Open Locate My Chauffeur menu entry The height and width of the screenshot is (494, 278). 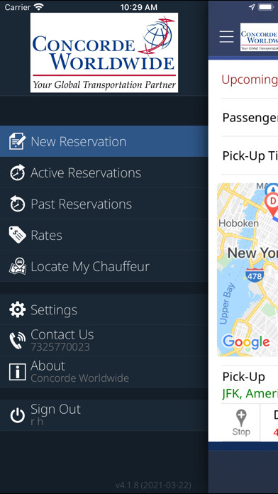click(104, 266)
